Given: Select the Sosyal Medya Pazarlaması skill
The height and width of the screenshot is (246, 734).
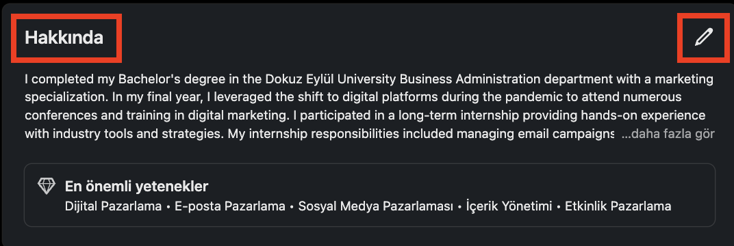Looking at the screenshot, I should (x=376, y=206).
